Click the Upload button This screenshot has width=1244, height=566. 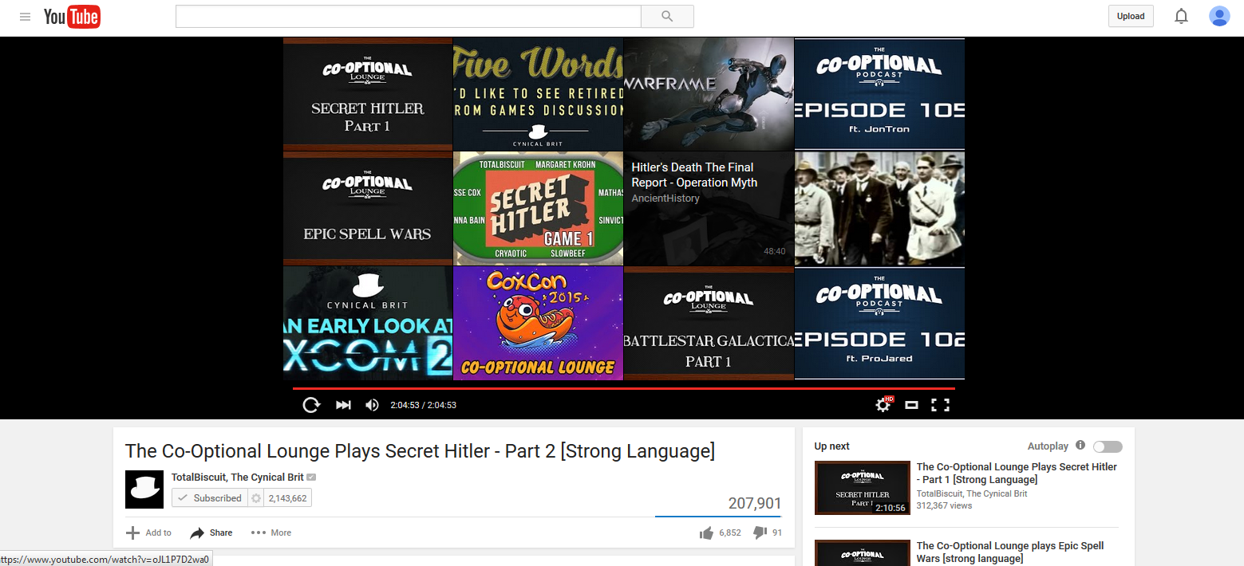pyautogui.click(x=1131, y=17)
